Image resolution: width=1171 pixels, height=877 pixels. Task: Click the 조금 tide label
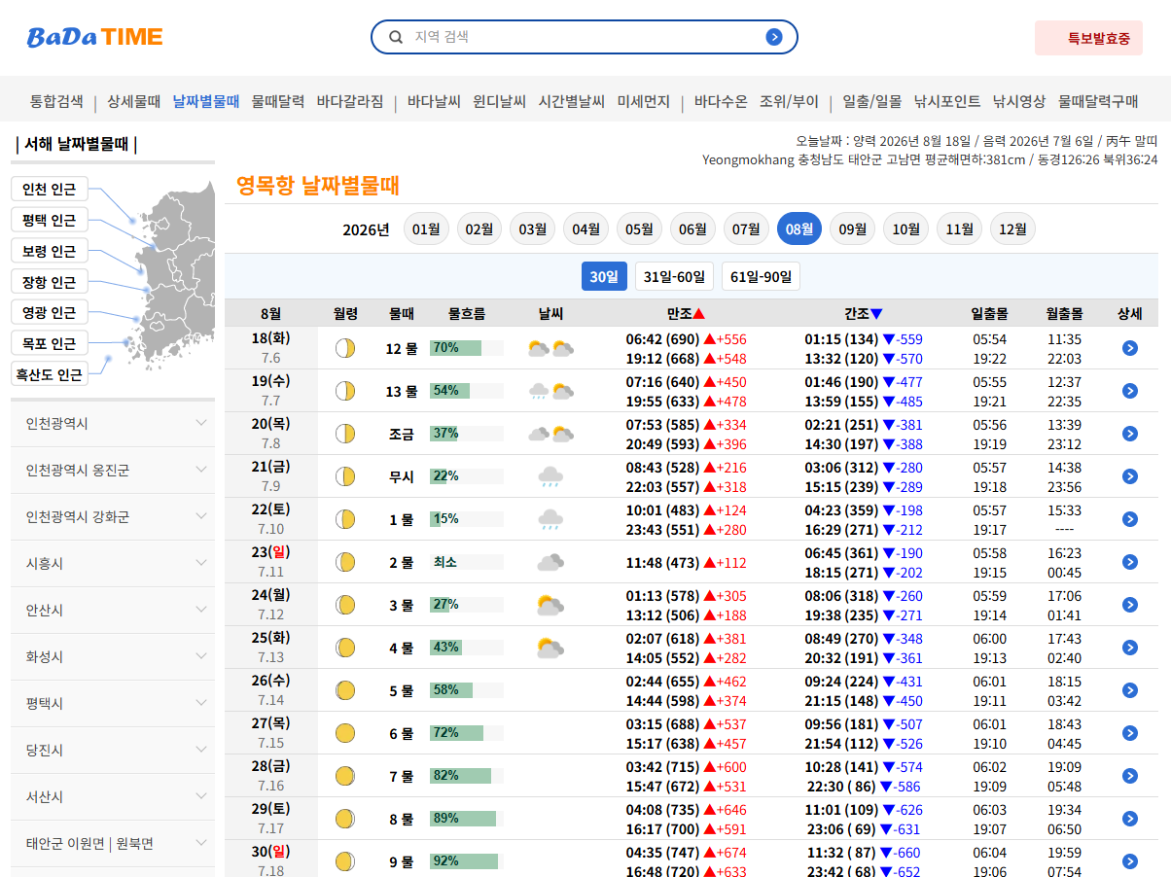click(401, 434)
